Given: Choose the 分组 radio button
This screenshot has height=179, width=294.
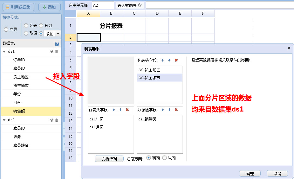Looking at the screenshot, I should pos(41,26).
